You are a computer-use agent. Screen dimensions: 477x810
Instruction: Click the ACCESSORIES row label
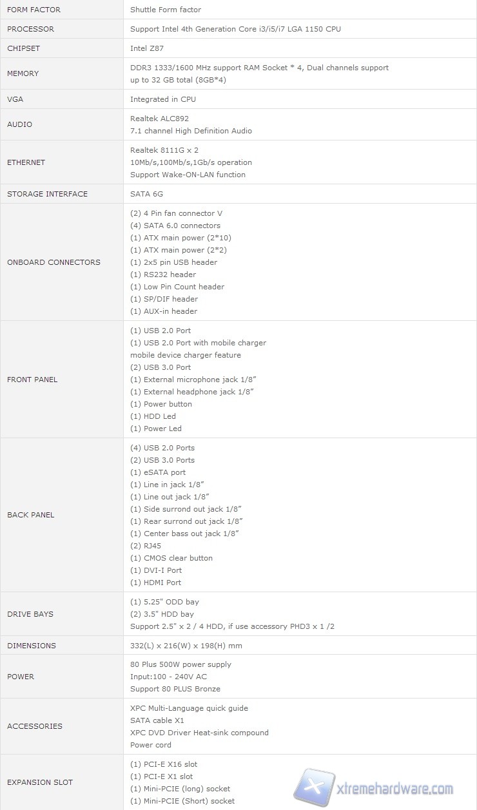point(35,726)
